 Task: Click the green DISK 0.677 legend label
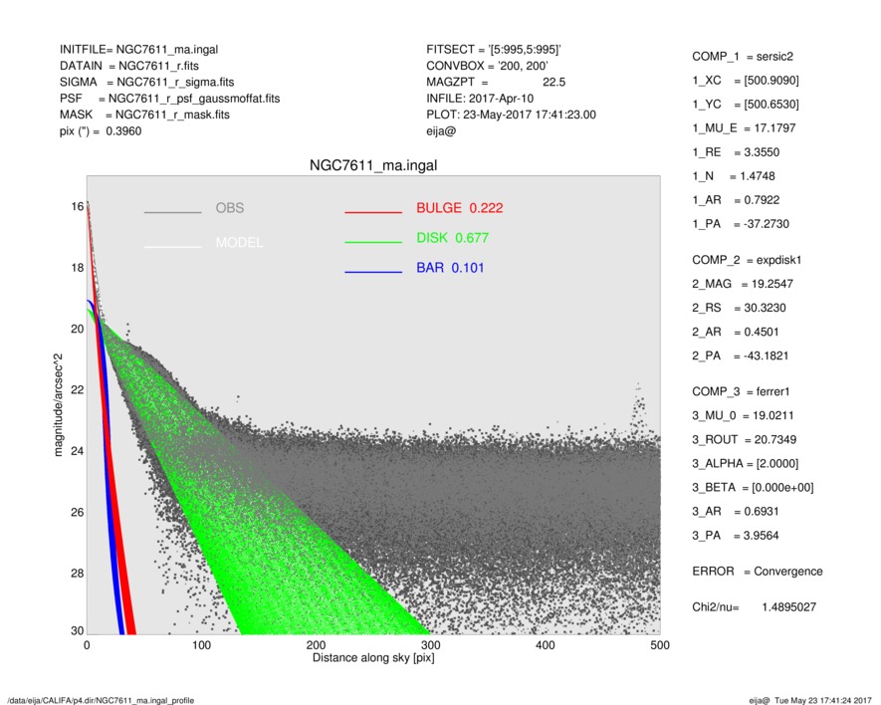[452, 238]
